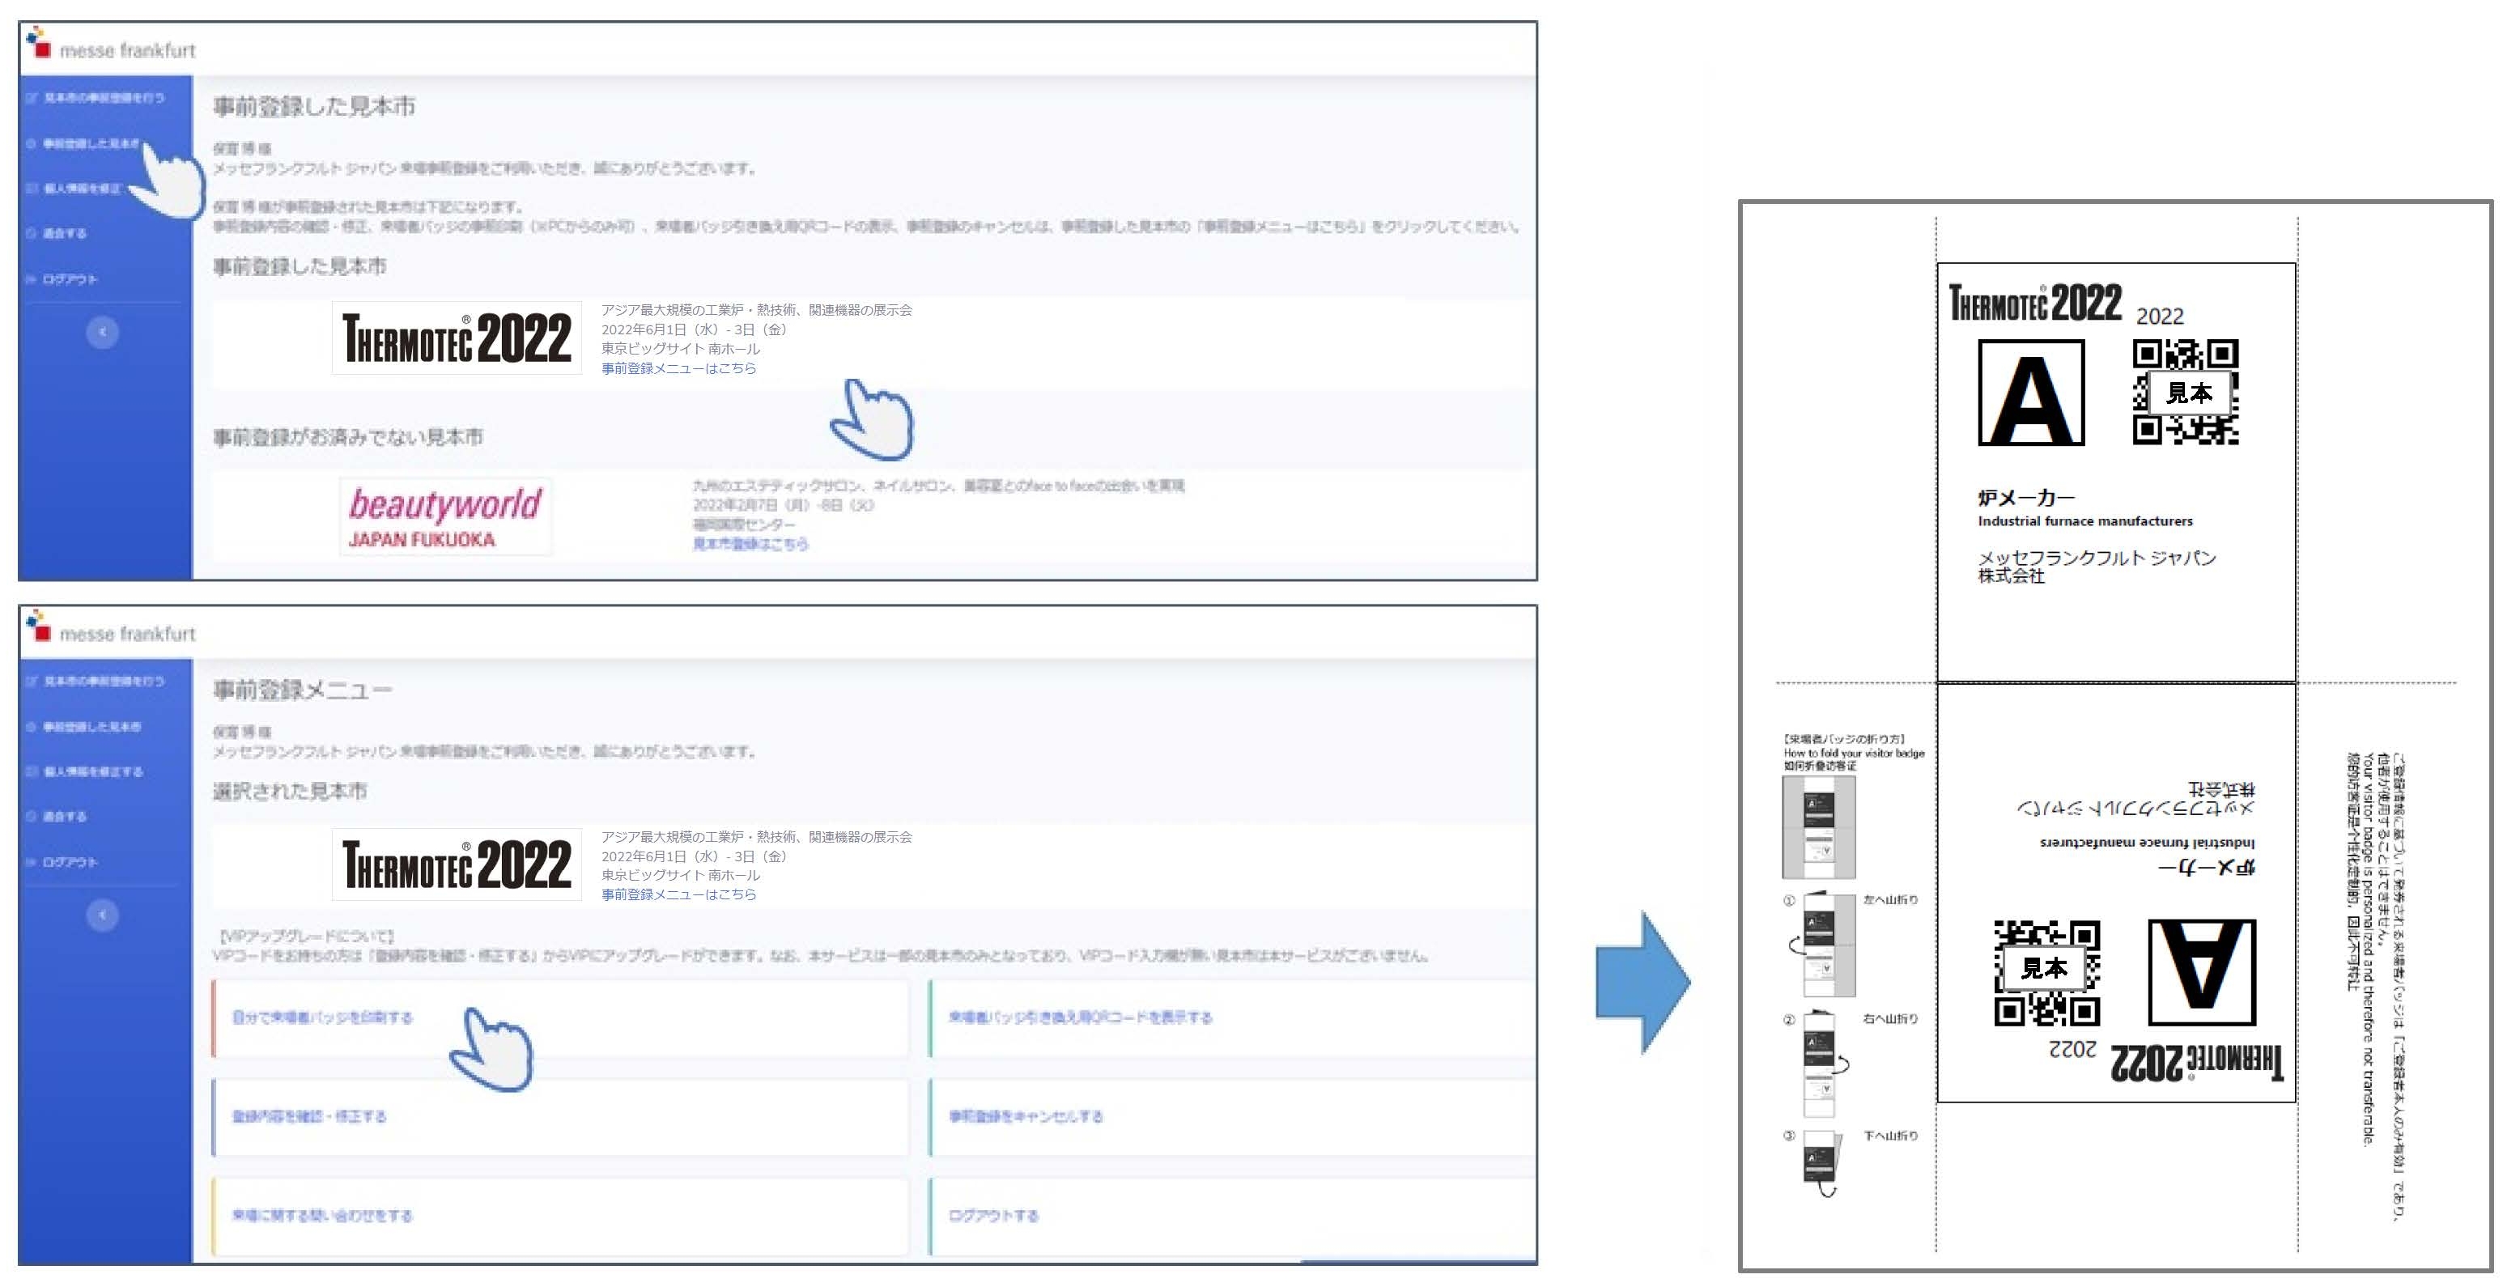Open 事前登録メニューはこちら link under 選択された見本市
Image resolution: width=2503 pixels, height=1287 pixels.
click(678, 894)
